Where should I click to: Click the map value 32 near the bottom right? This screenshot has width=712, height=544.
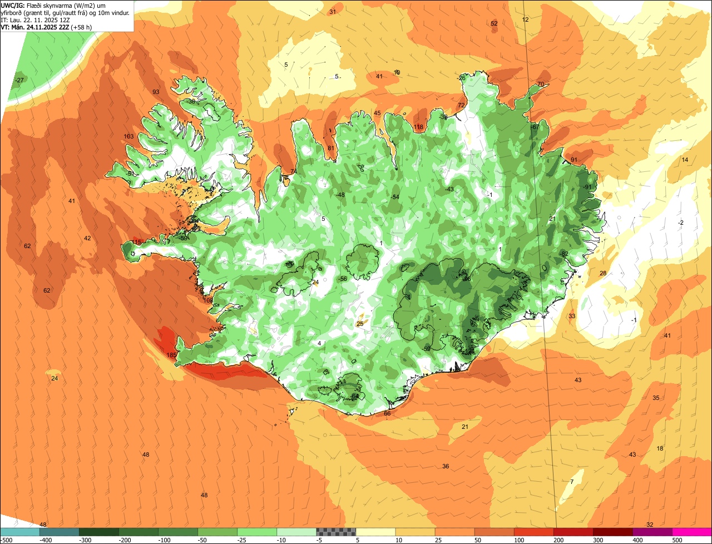click(650, 525)
